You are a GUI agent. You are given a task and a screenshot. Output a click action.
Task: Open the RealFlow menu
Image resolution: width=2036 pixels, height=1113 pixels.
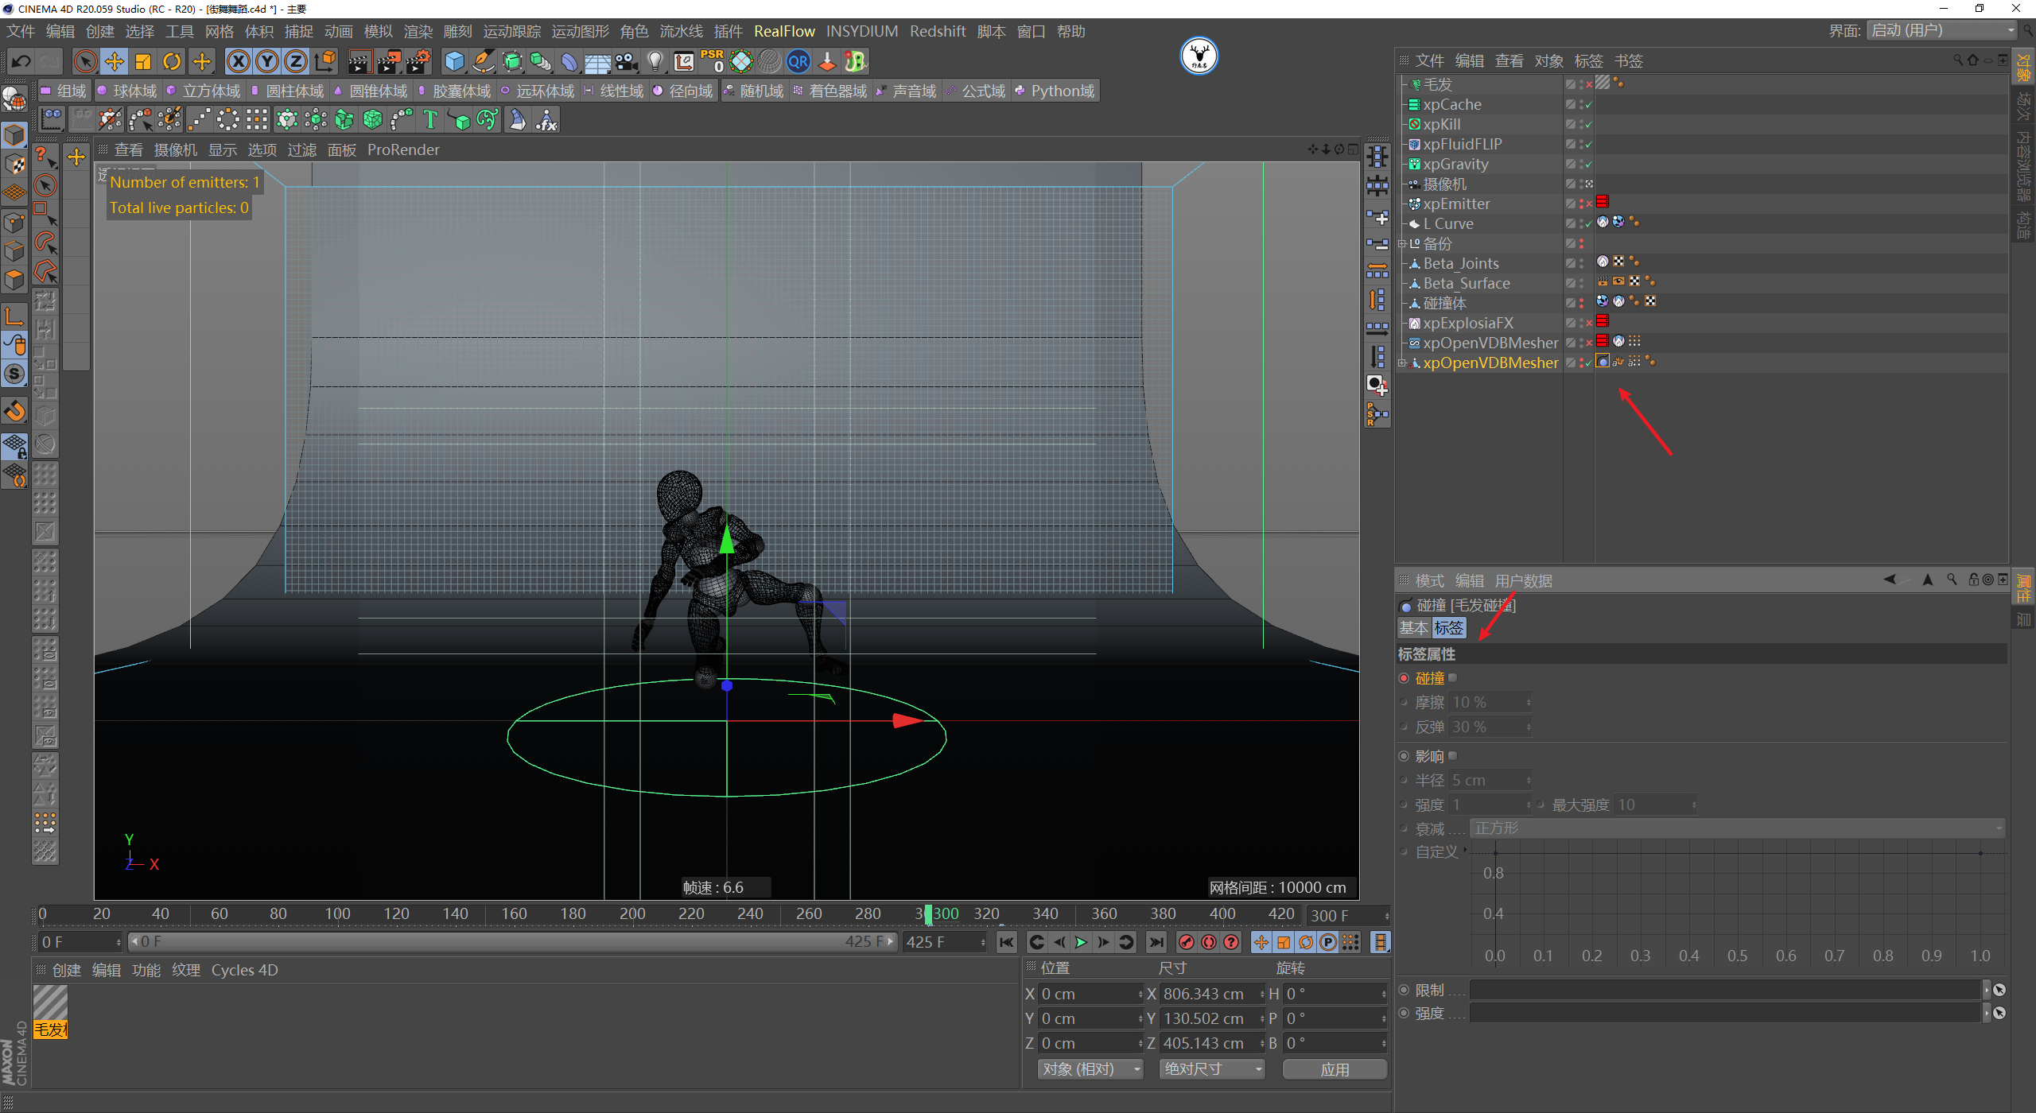783,31
